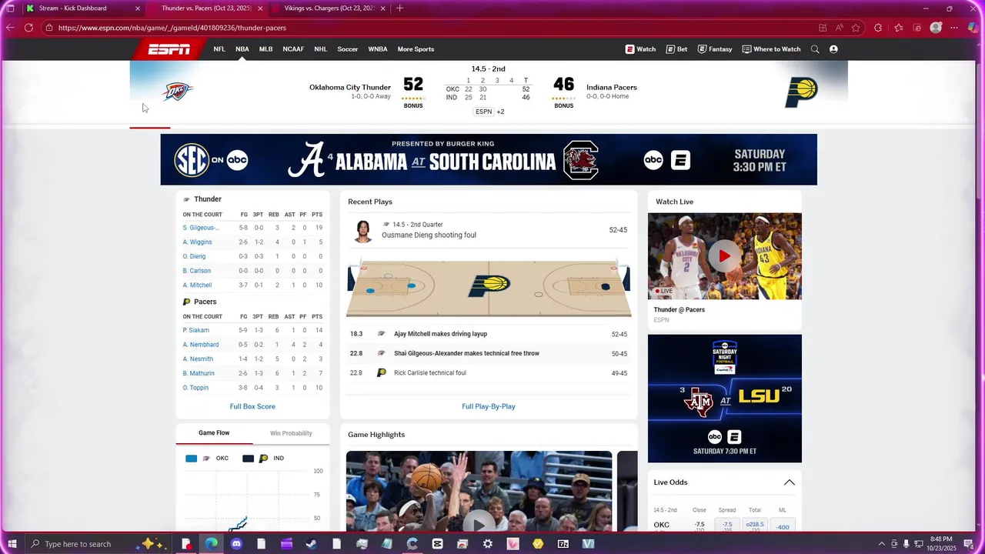Click the microphone icon in system tray
Image resolution: width=985 pixels, height=554 pixels.
point(907,544)
